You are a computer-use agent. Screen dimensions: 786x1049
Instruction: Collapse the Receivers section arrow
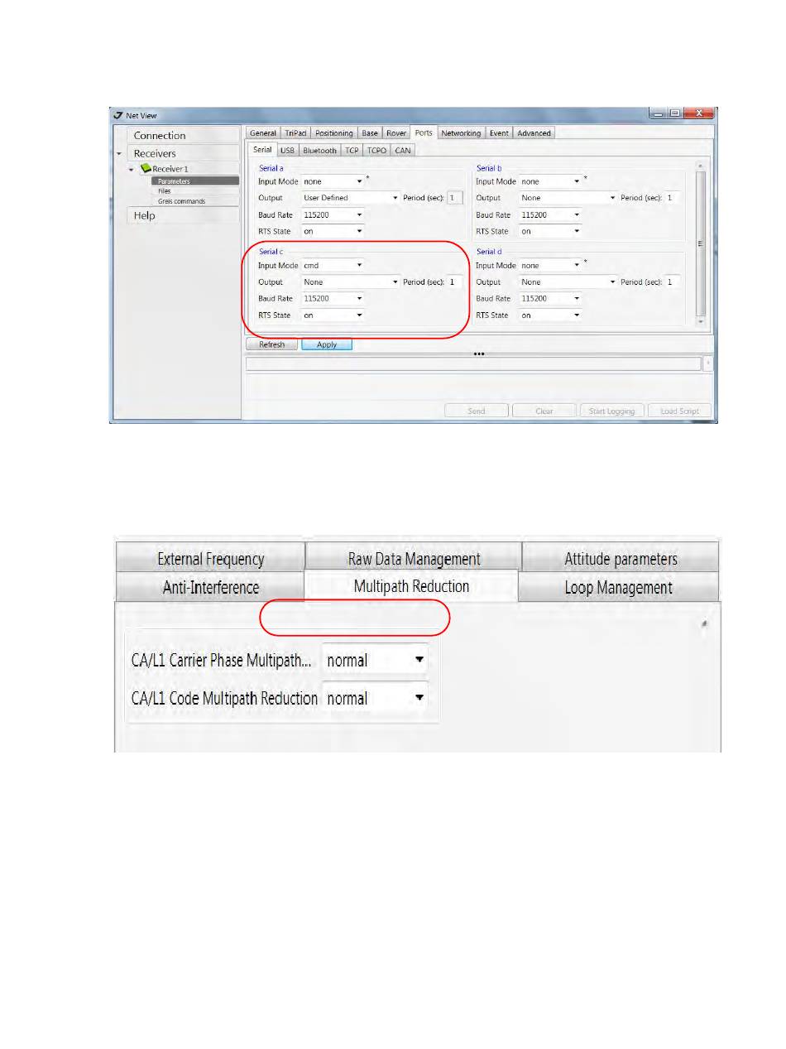tap(119, 154)
